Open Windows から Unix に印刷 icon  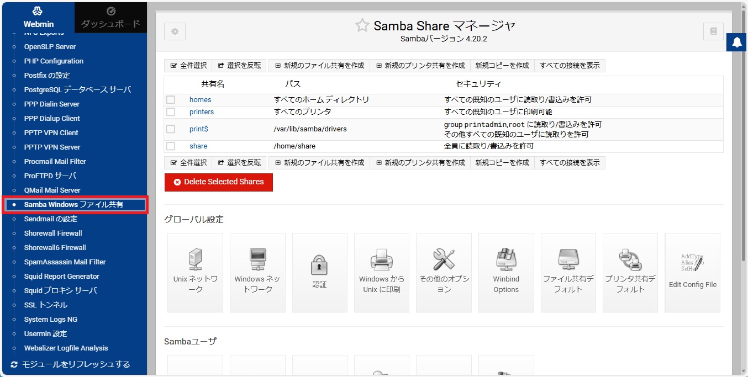pyautogui.click(x=382, y=273)
